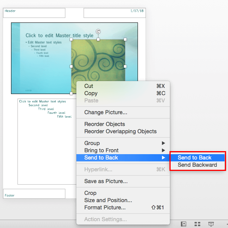
Task: Switch to Normal view in status bar
Action: 184,224
